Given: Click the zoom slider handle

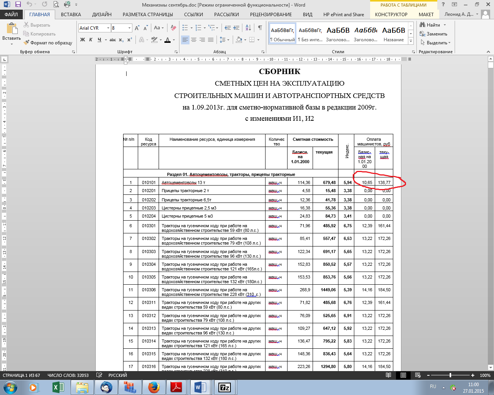Looking at the screenshot, I should (450, 375).
